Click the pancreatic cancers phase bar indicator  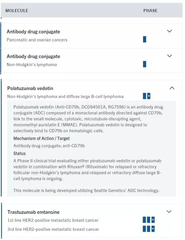(145, 40)
